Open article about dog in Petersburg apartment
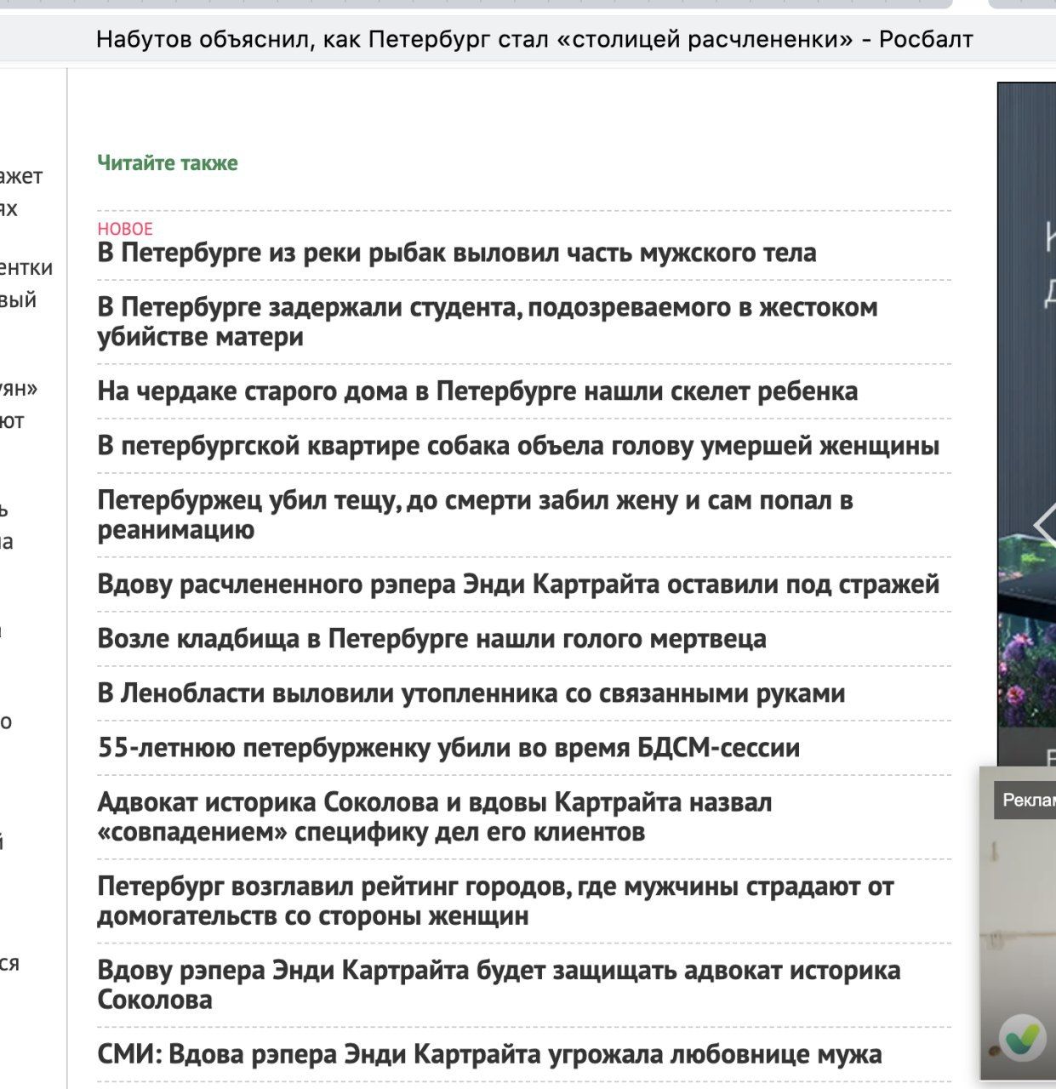 (518, 446)
